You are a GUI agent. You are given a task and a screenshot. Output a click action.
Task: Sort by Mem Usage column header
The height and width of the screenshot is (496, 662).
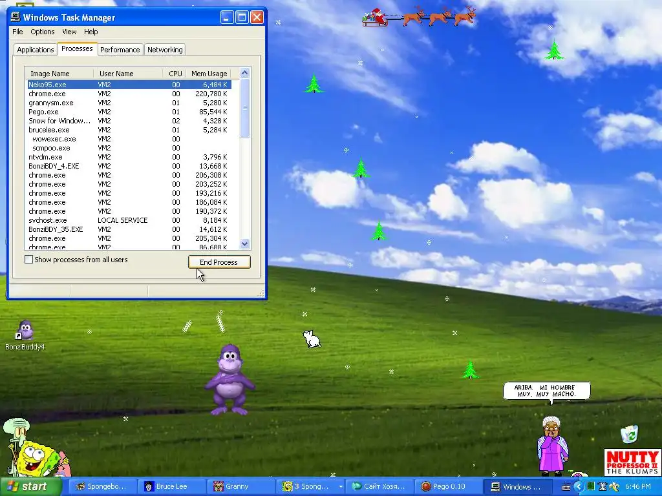209,74
